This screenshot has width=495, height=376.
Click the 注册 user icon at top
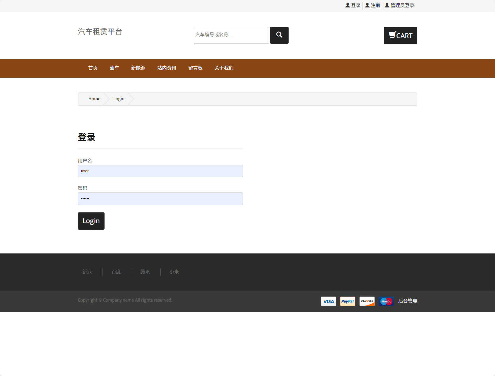coord(367,5)
